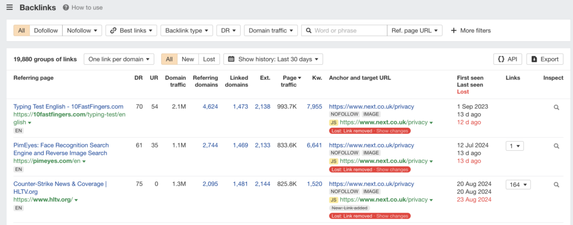Open the Typing Test English - 10FastFingers.com link
This screenshot has height=225, width=573.
point(68,107)
